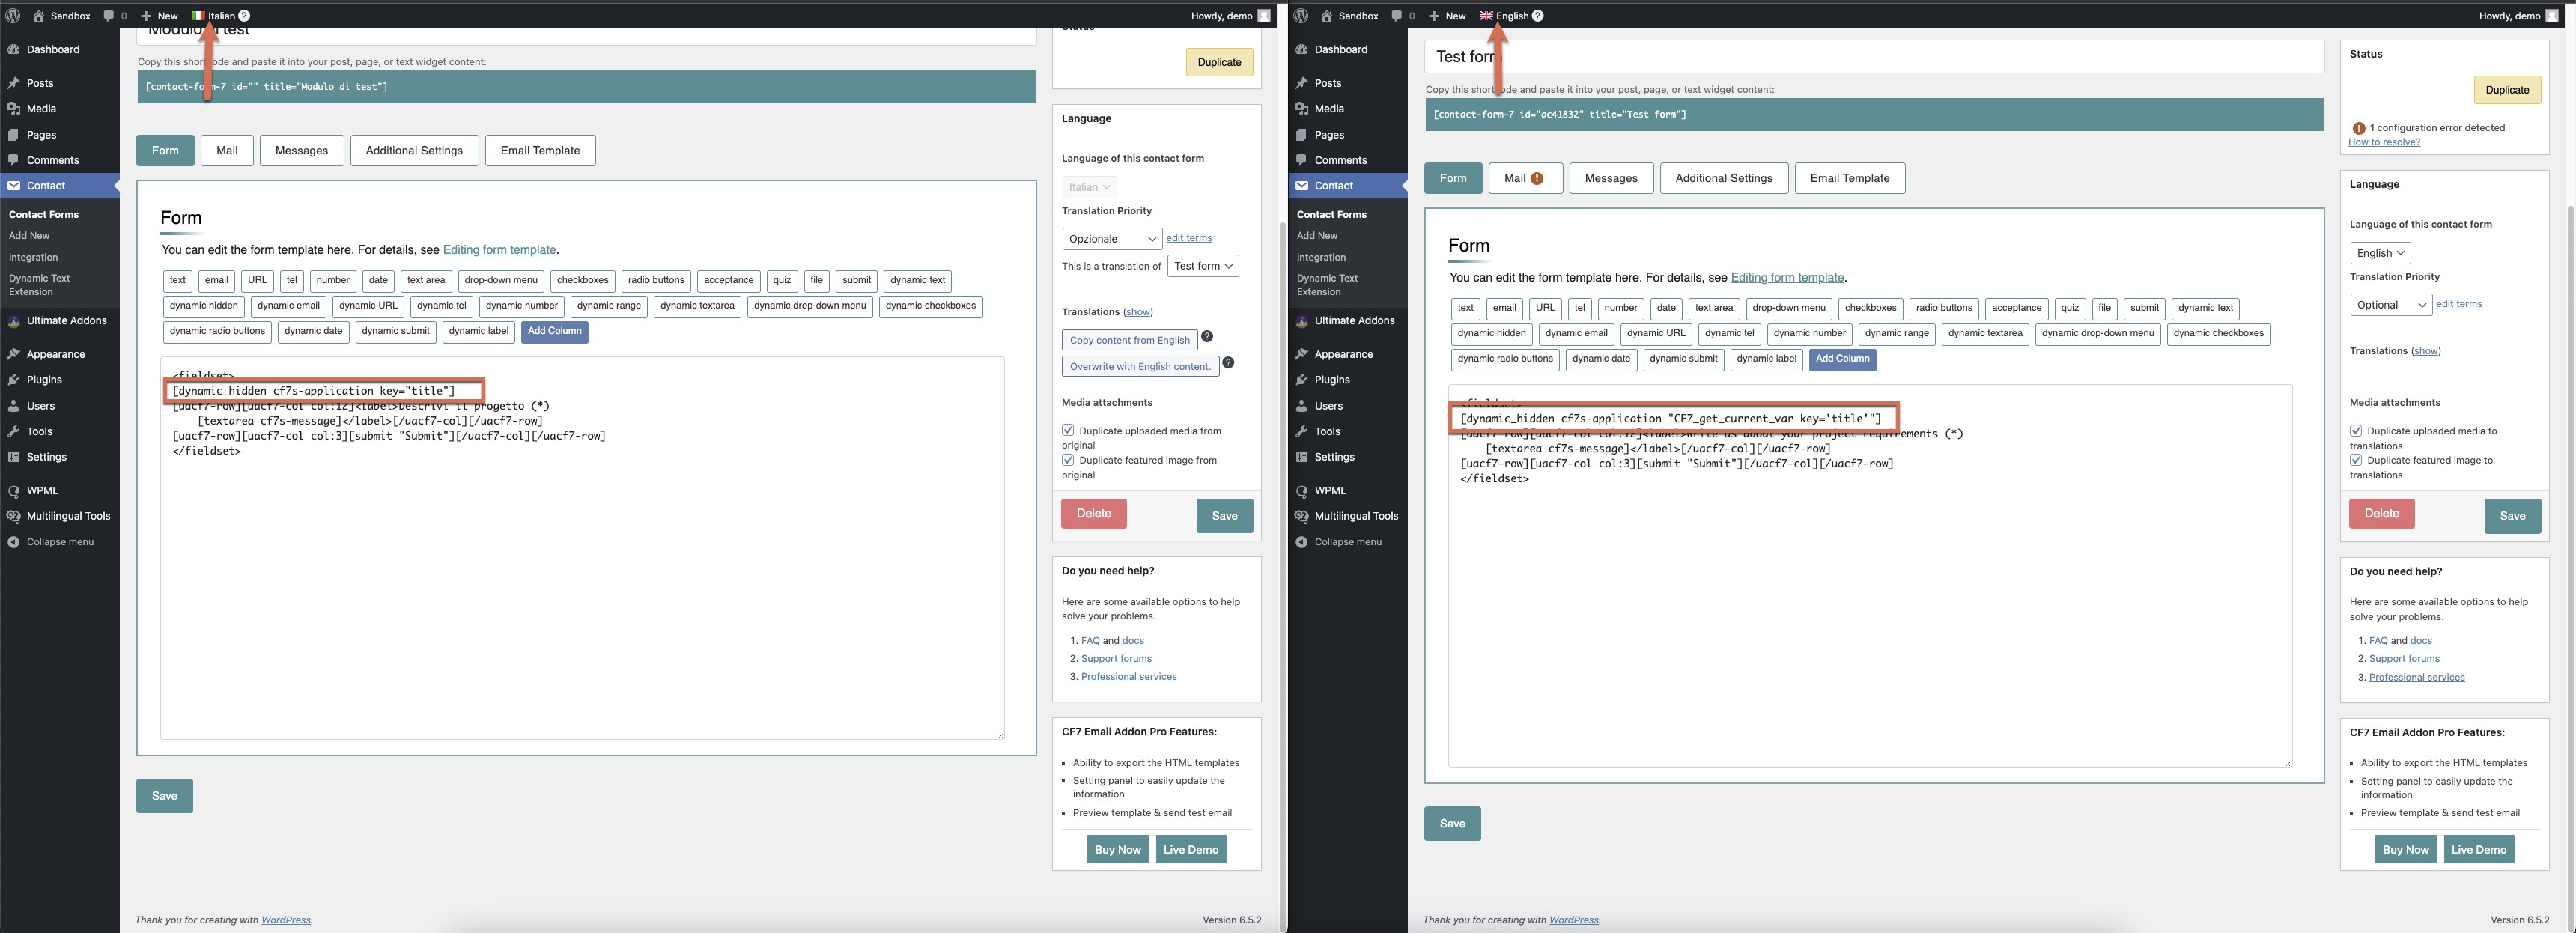Toggle Duplicate uploaded media from original checkbox
2576x933 pixels.
[x=1068, y=430]
